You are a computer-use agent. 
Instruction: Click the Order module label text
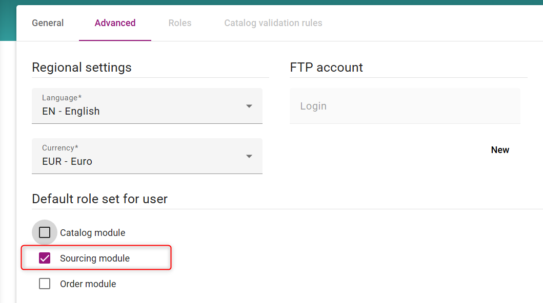pyautogui.click(x=88, y=284)
